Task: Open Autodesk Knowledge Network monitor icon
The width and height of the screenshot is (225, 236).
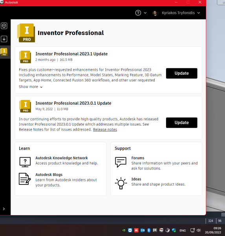Action: [25, 162]
